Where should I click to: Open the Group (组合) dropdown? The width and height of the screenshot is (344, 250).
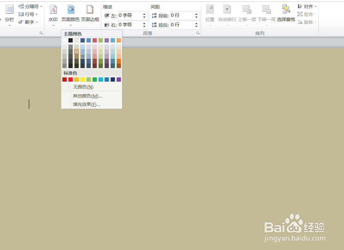307,14
